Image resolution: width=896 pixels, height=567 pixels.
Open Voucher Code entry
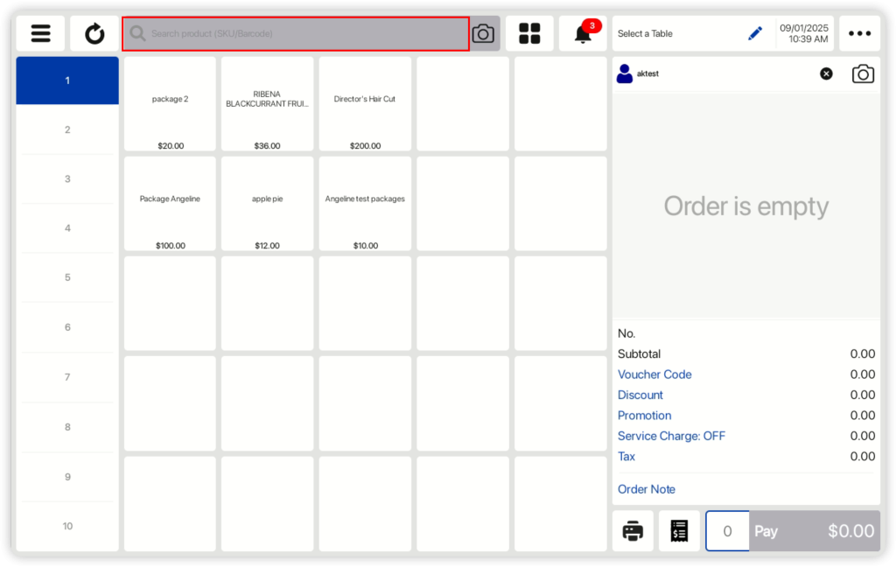(654, 374)
